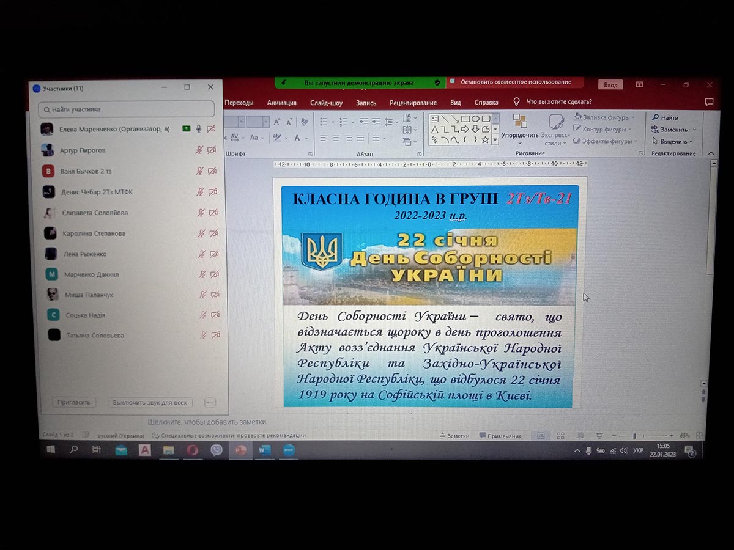This screenshot has height=550, width=734.
Task: Open Экспресс-стили quick styles
Action: pyautogui.click(x=555, y=129)
